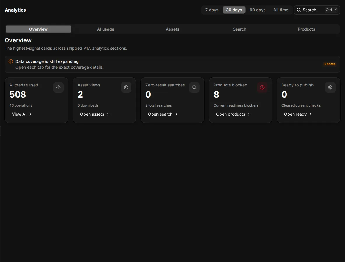Switch to the Assets tab
345x262 pixels.
point(172,29)
